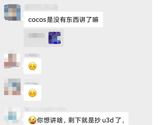Select the "cocos是没有东西讲了嘛" message bubble
The height and width of the screenshot is (125, 163).
click(63, 19)
